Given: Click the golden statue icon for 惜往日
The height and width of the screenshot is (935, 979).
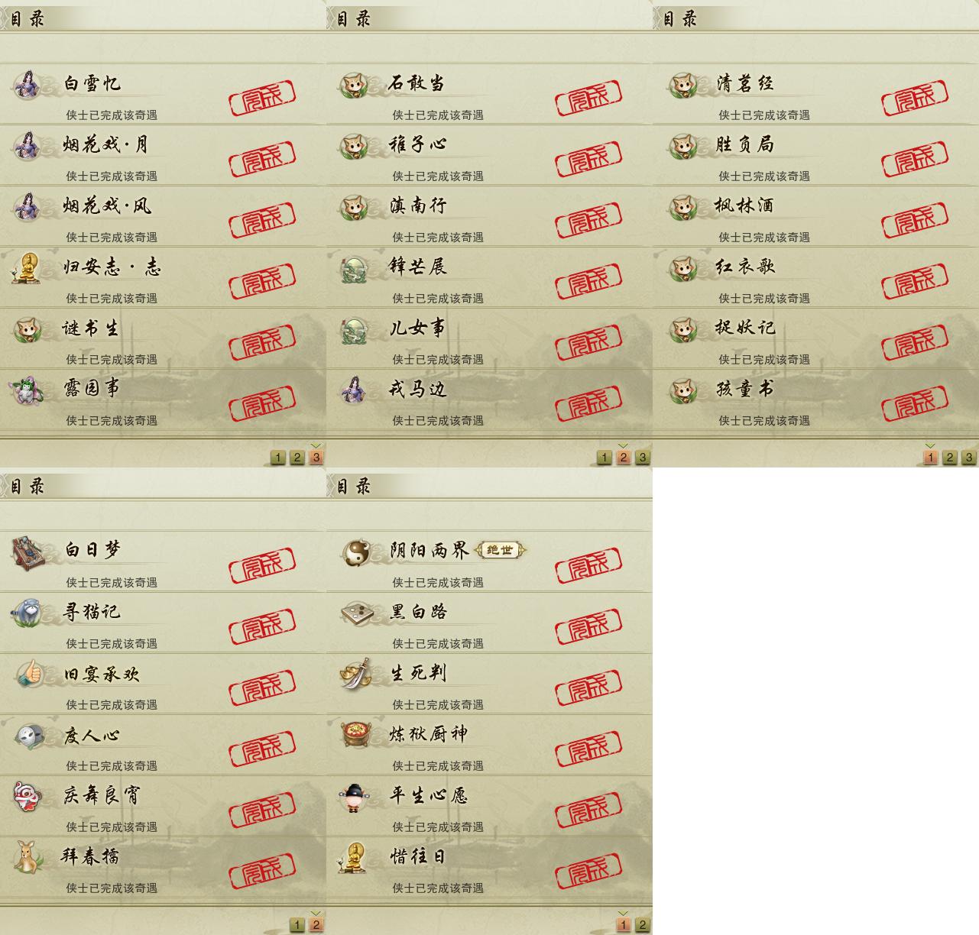Looking at the screenshot, I should (x=355, y=857).
